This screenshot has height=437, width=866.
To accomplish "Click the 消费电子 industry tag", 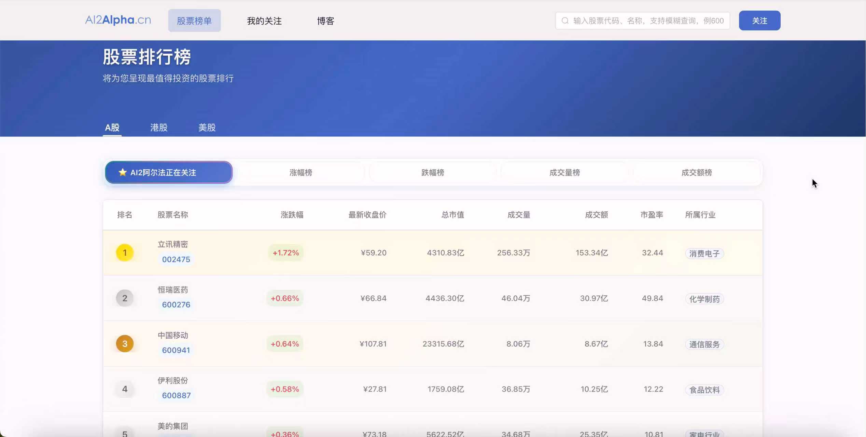I will click(704, 254).
